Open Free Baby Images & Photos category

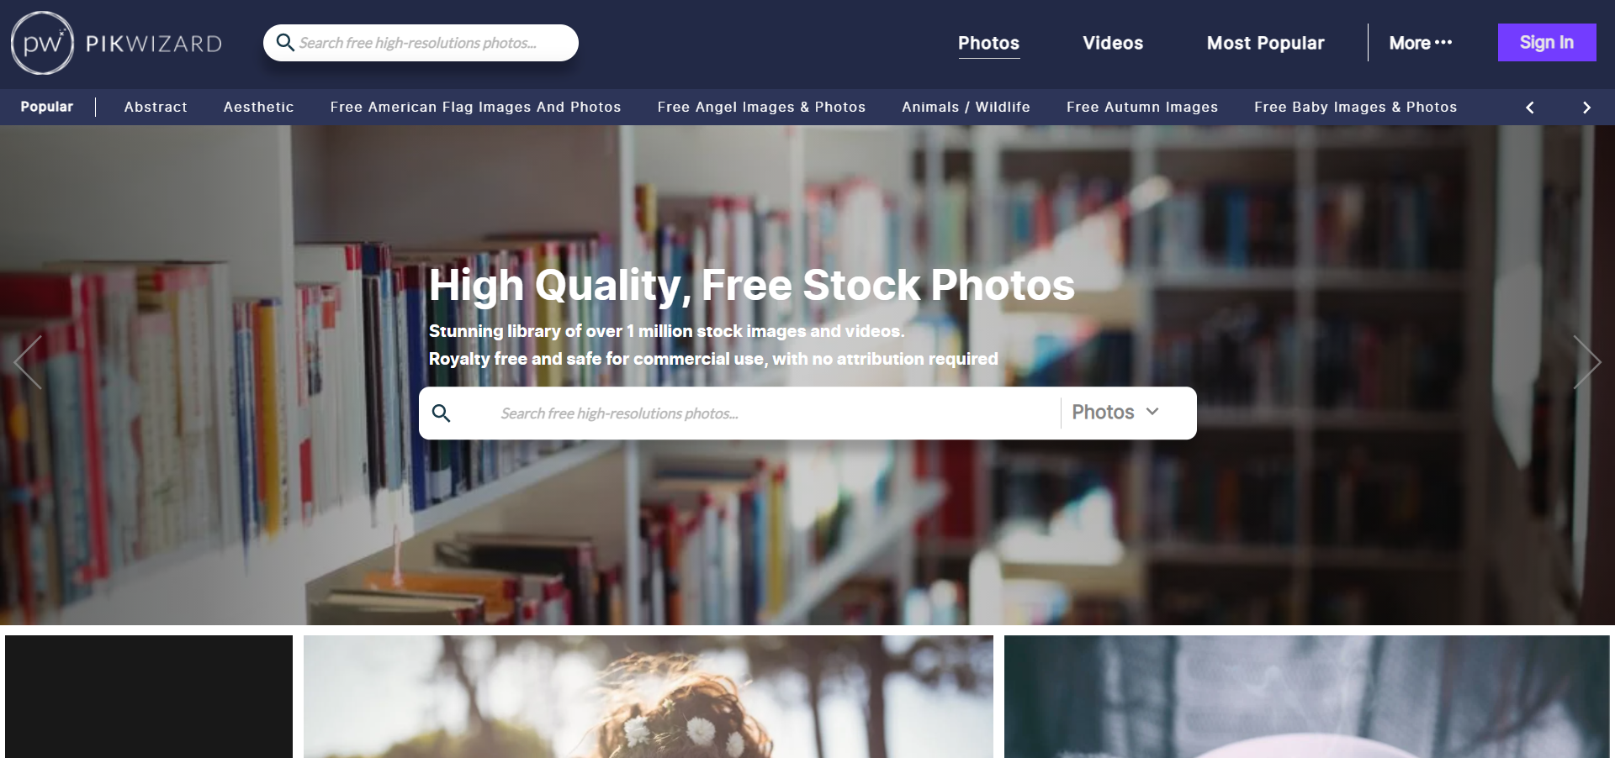pyautogui.click(x=1355, y=107)
